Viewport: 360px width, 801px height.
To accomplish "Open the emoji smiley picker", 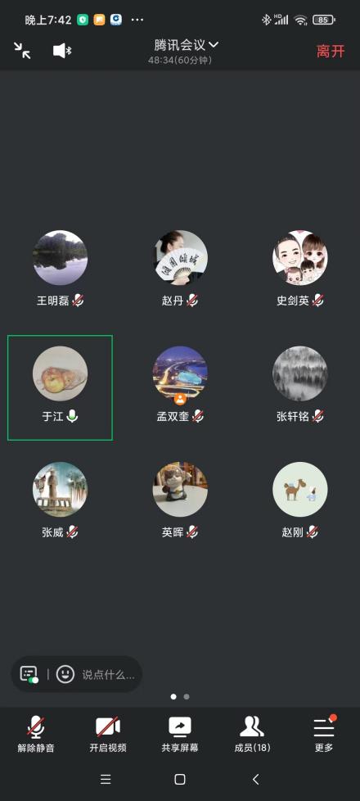I will (x=65, y=674).
